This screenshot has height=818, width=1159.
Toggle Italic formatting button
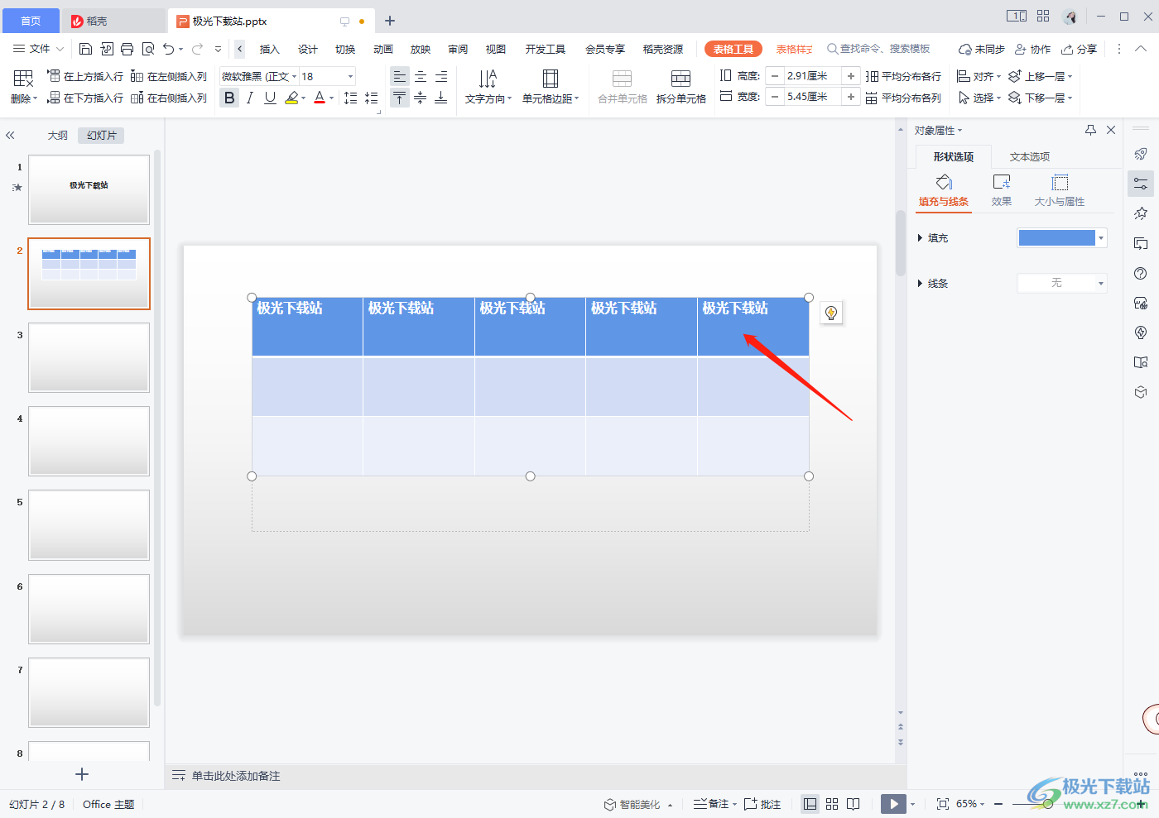click(250, 98)
